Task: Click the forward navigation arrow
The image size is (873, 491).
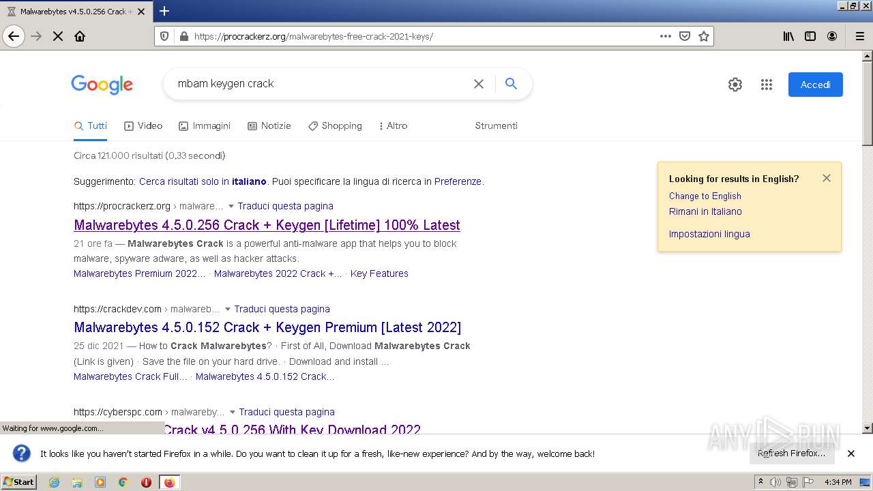Action: pyautogui.click(x=36, y=36)
